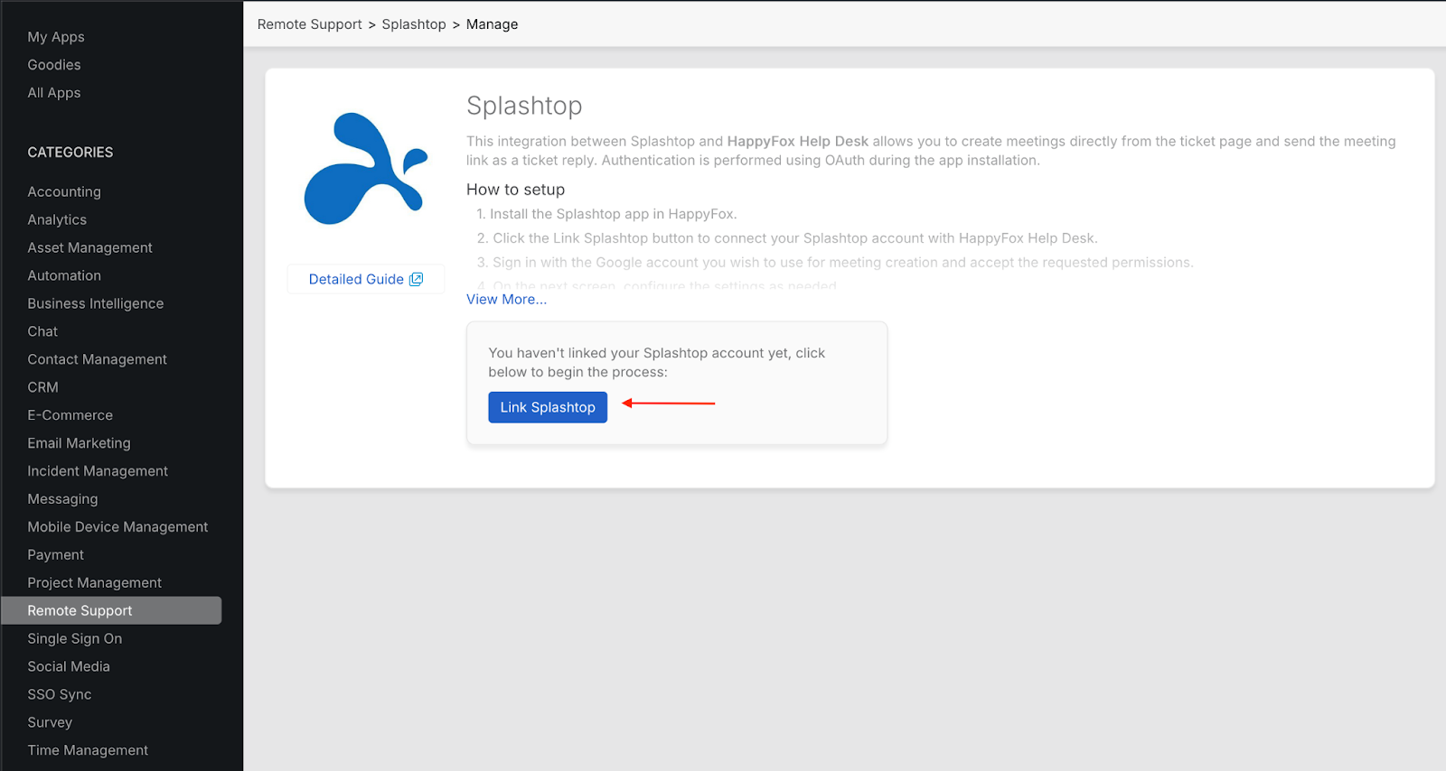Screen dimensions: 1446x771
Task: Click the Splashtop breadcrumb link
Action: 414,24
